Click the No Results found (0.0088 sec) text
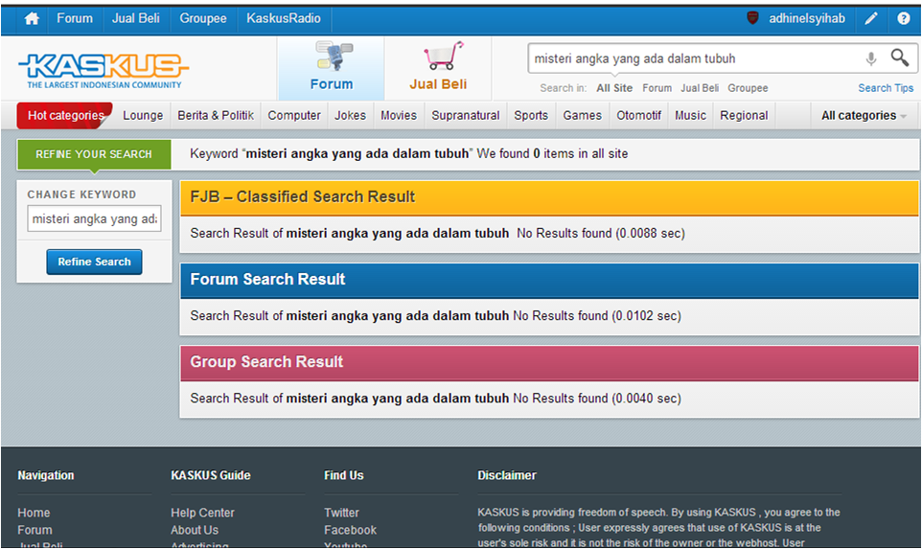 [x=601, y=234]
